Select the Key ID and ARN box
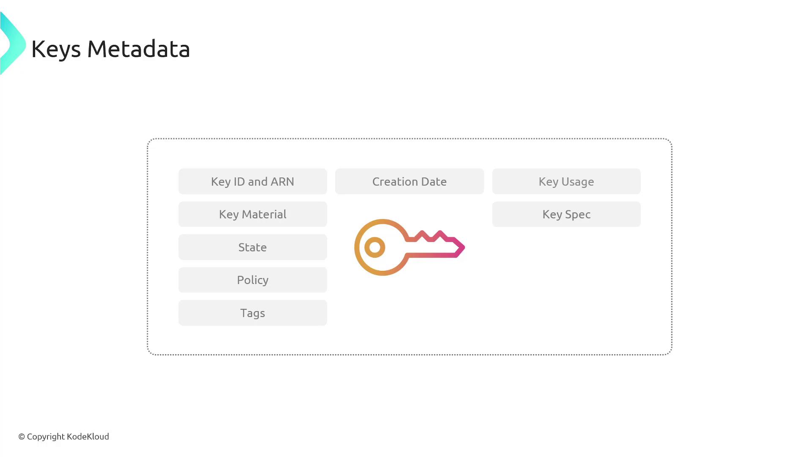Screen dimensions: 812x457 [252, 182]
